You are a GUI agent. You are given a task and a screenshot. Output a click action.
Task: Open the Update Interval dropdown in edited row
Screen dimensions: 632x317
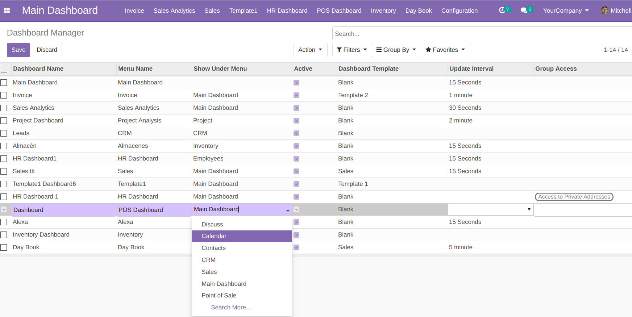point(490,209)
